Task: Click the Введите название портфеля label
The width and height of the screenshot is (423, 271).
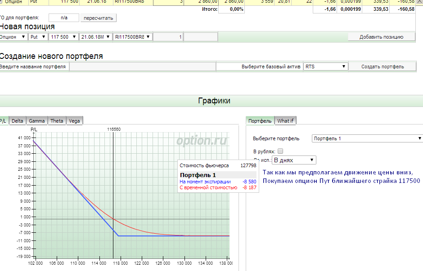Action: coord(33,67)
